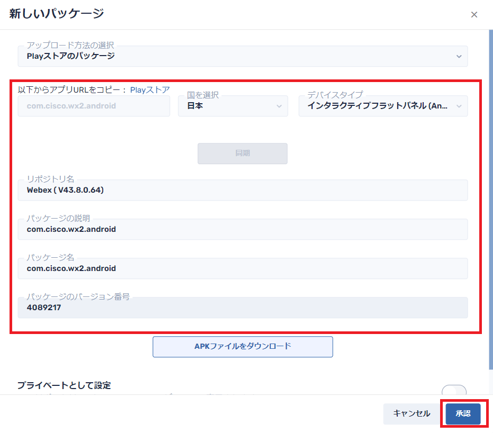Click the Playストア link
The image size is (493, 433).
point(150,90)
